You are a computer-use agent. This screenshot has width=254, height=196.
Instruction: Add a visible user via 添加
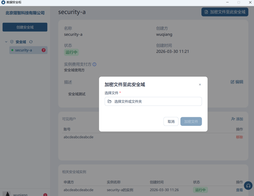click(237, 119)
